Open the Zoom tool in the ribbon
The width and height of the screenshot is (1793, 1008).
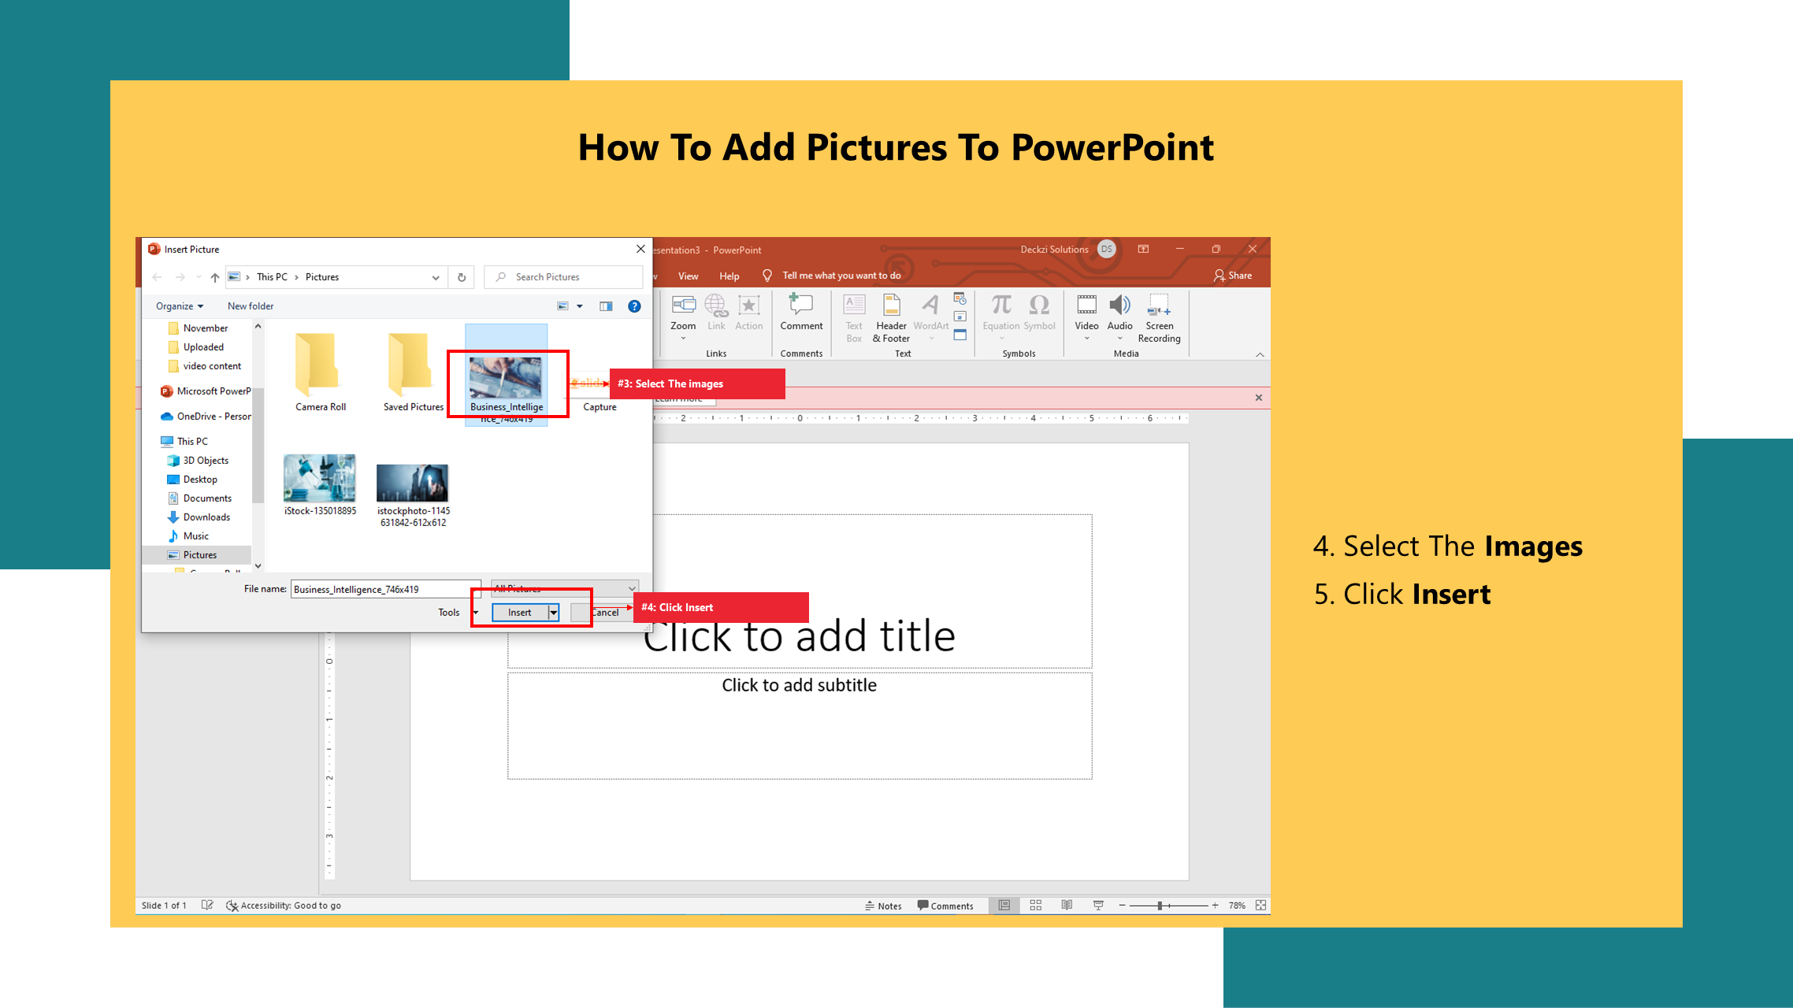click(683, 315)
